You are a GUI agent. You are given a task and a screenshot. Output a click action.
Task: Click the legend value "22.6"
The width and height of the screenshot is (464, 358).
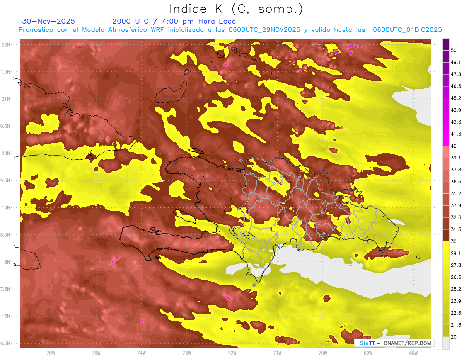tap(455, 313)
